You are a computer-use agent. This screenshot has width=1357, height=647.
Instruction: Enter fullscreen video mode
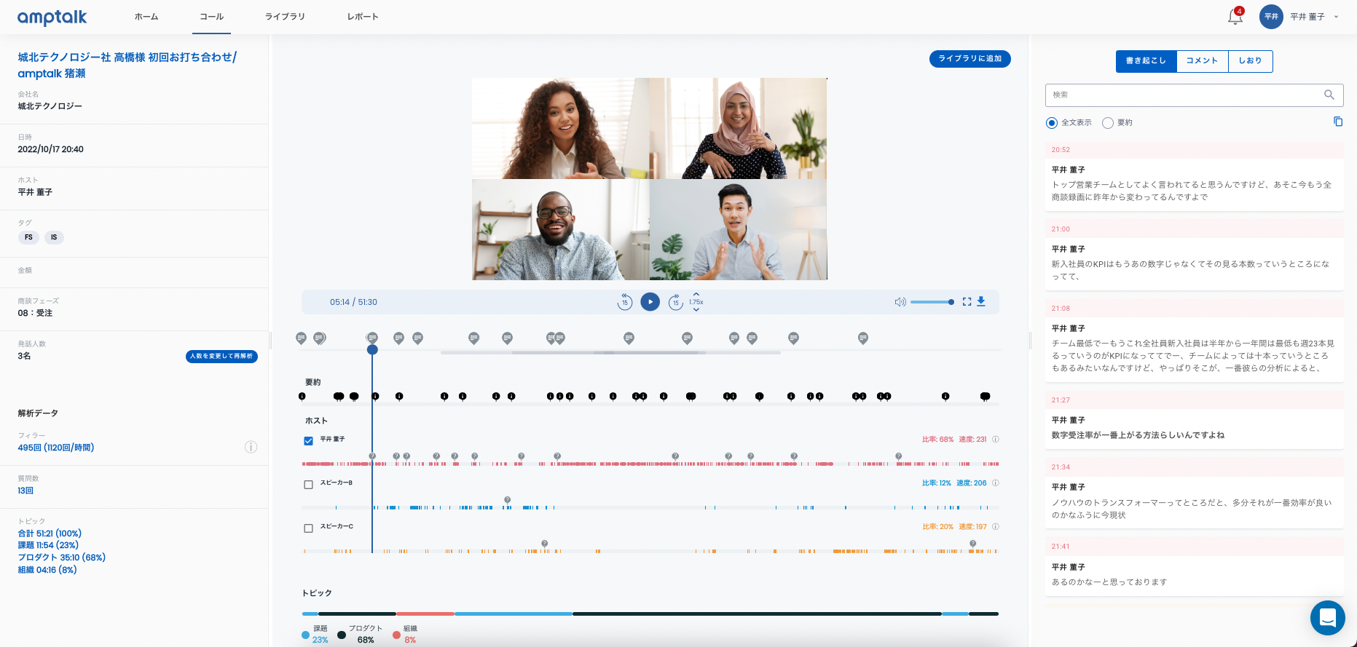coord(967,301)
